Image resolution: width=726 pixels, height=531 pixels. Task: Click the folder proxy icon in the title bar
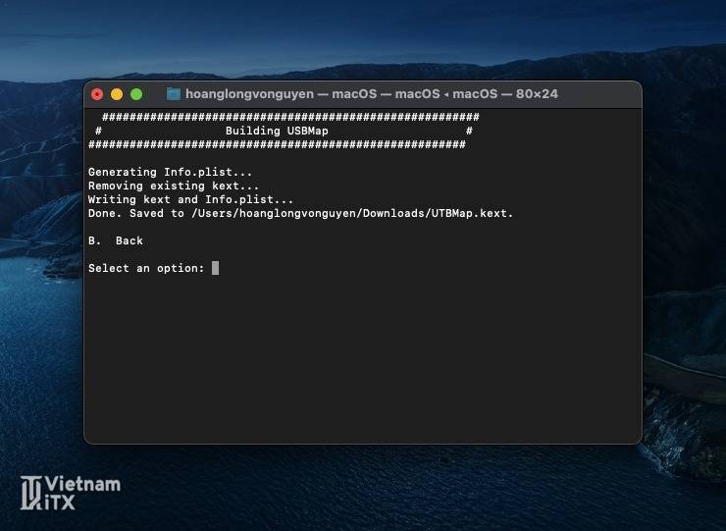174,94
